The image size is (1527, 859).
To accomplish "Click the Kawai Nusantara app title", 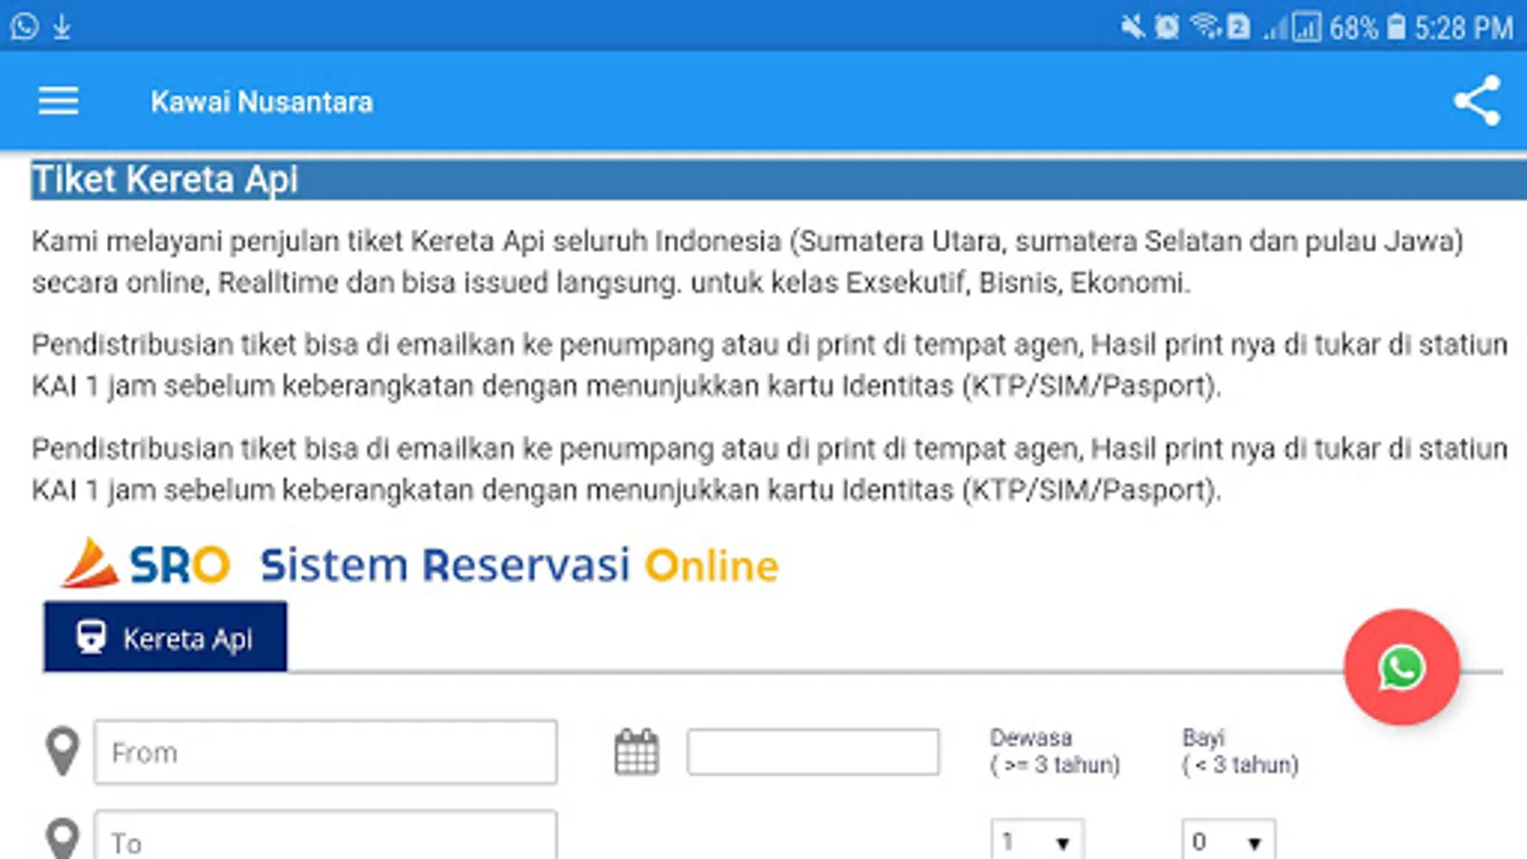I will 261,101.
